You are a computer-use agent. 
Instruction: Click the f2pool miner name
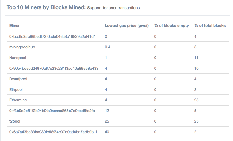[15, 121]
